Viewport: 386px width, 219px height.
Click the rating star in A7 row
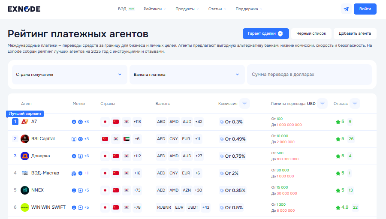338,122
